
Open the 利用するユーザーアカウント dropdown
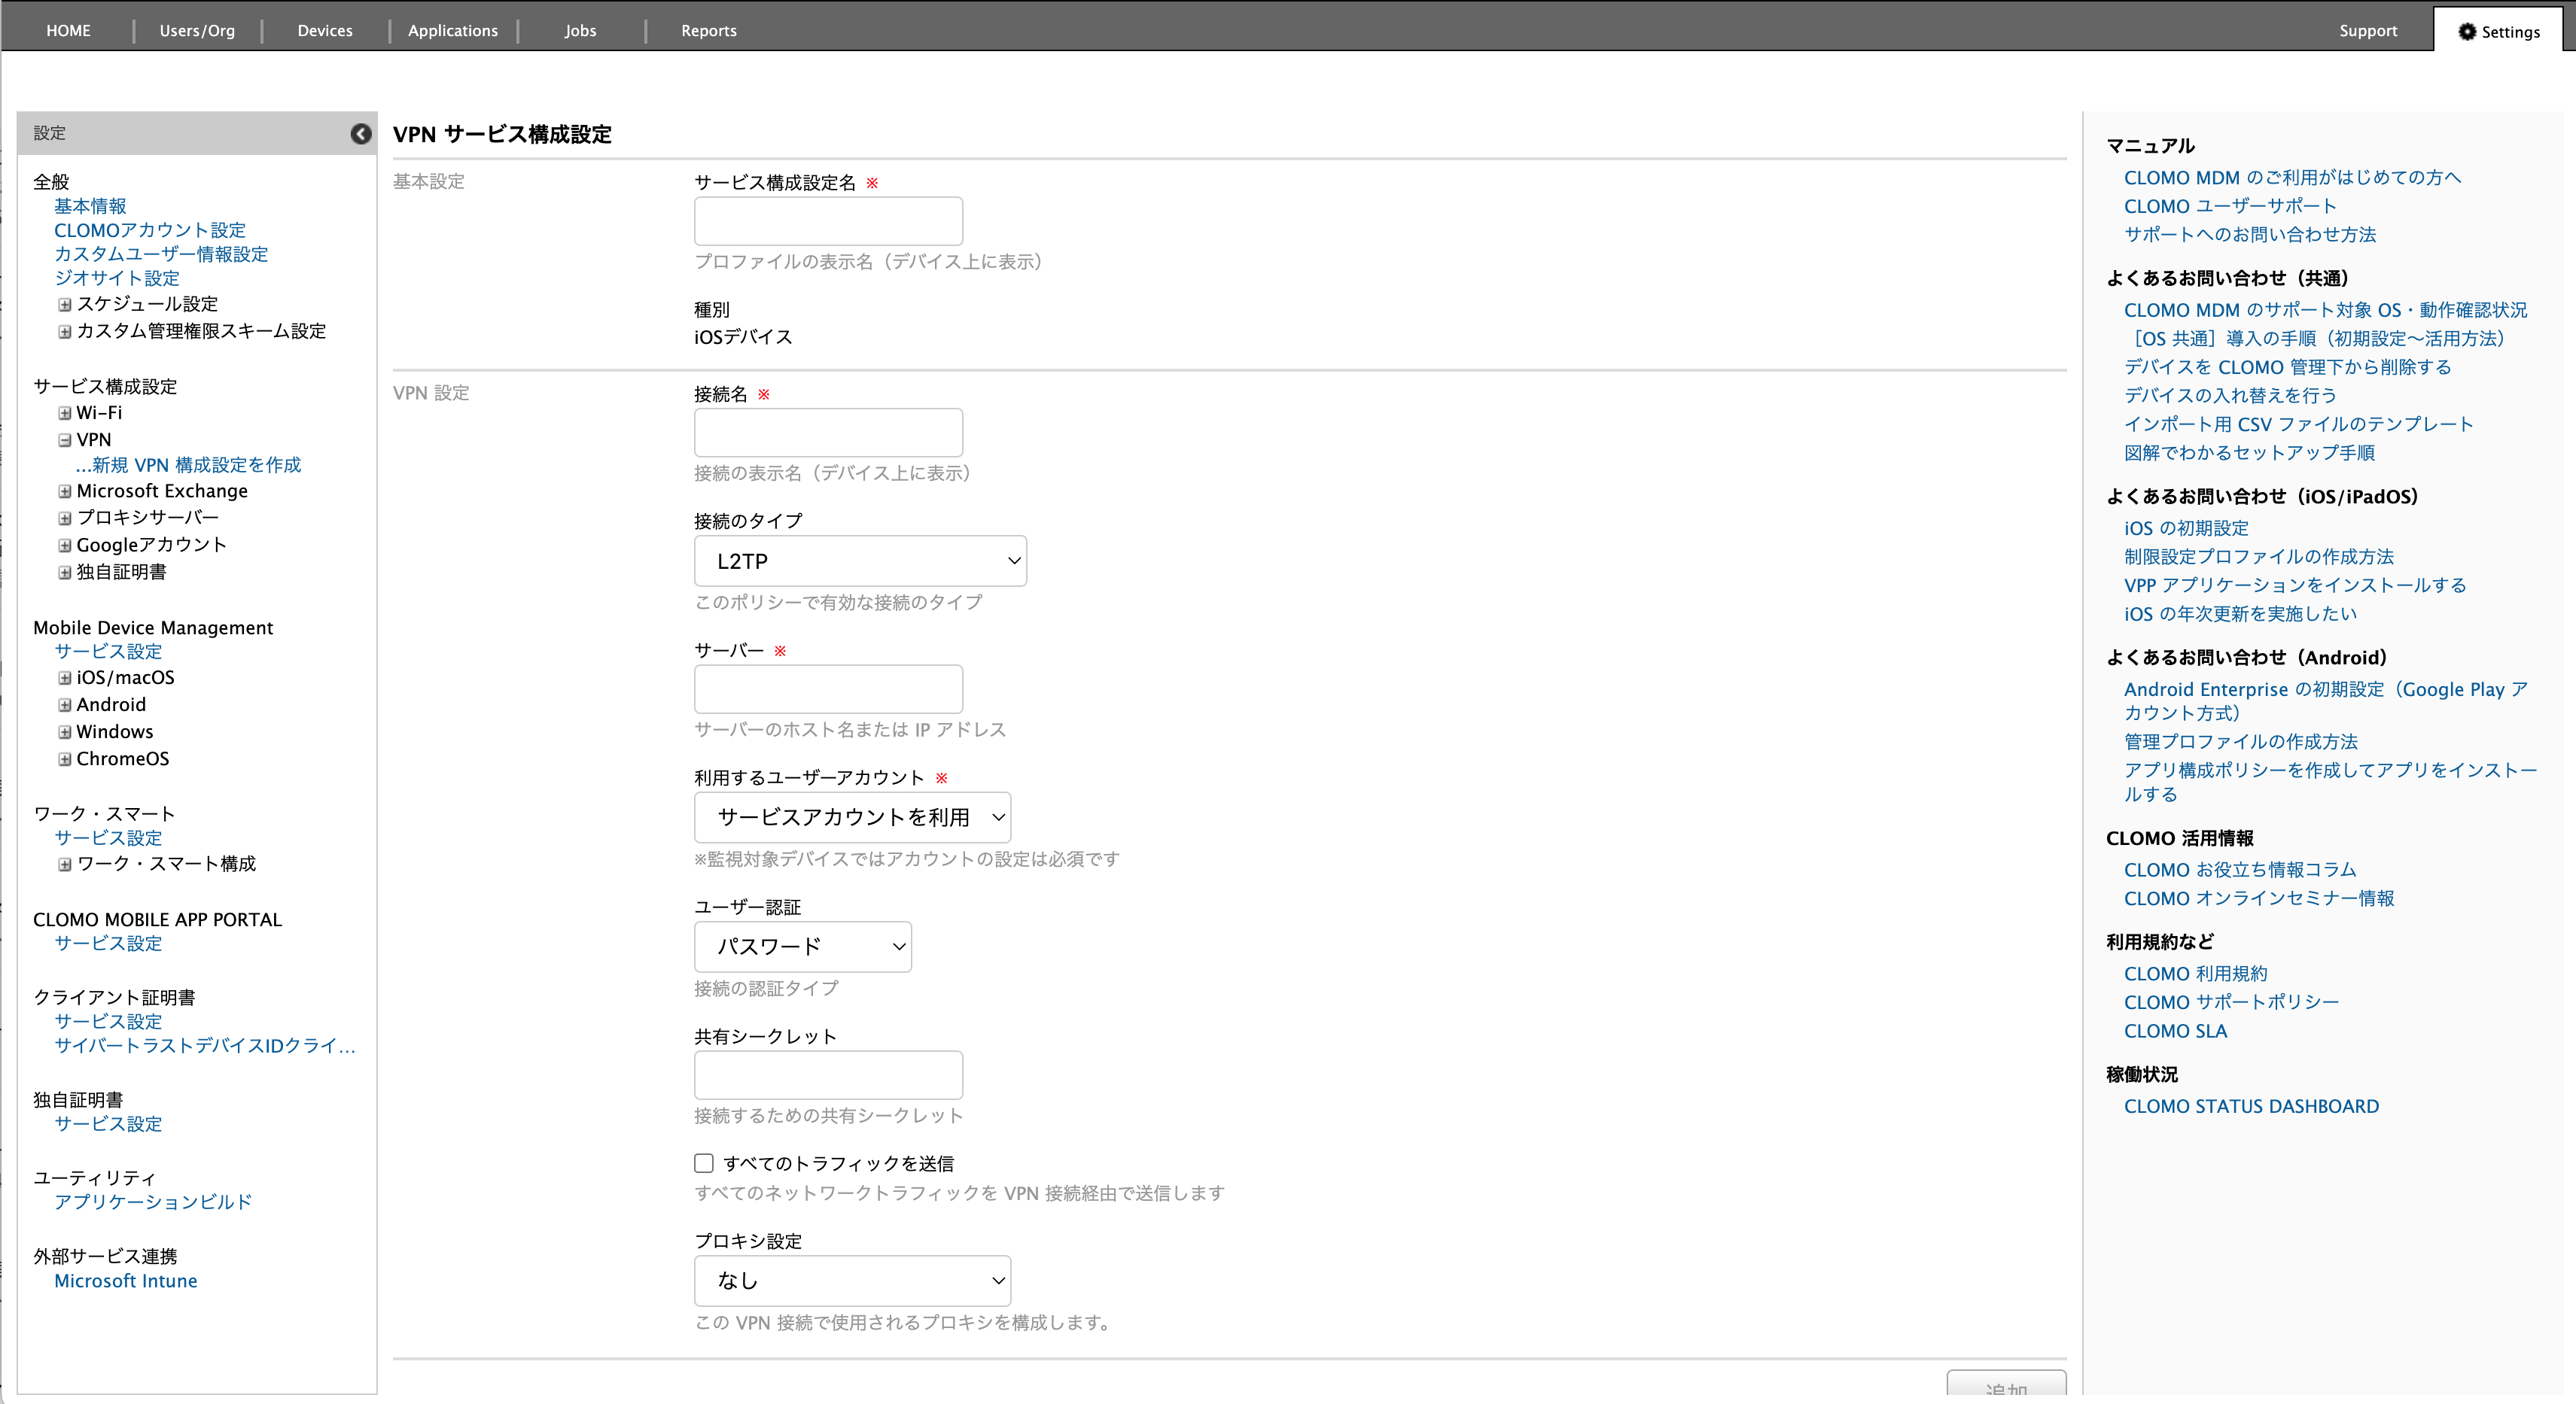pyautogui.click(x=852, y=817)
